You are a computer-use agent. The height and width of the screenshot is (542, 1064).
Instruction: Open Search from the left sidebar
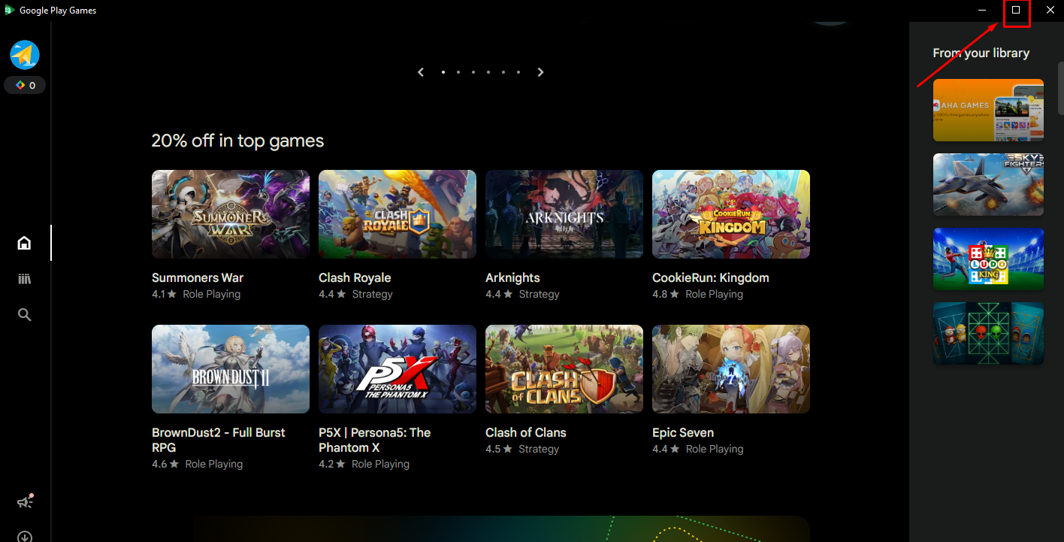pyautogui.click(x=25, y=315)
